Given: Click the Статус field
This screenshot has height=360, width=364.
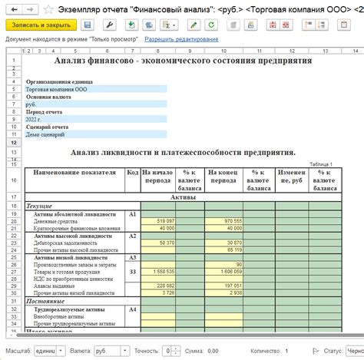Looking at the screenshot, I should point(355,351).
